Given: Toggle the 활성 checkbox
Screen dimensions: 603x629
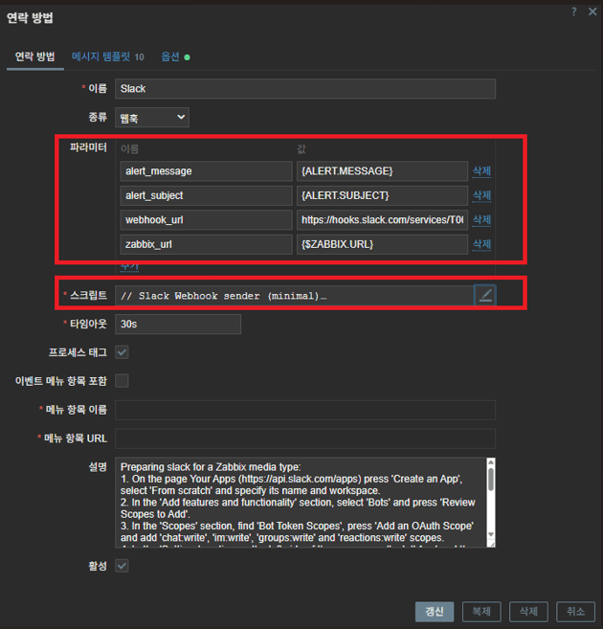Looking at the screenshot, I should tap(122, 566).
